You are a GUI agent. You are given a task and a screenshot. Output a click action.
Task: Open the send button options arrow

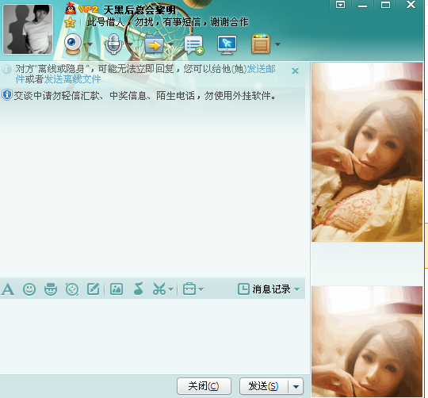pyautogui.click(x=296, y=386)
